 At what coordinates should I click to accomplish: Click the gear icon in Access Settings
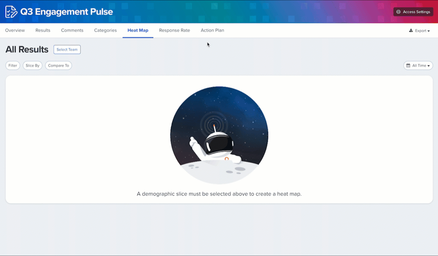pos(398,12)
